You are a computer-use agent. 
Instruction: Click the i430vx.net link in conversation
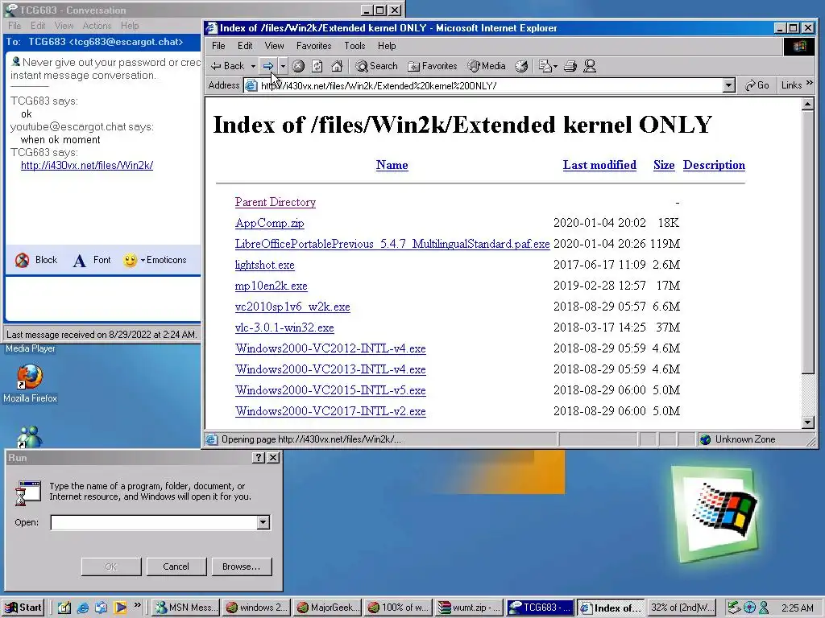[87, 165]
